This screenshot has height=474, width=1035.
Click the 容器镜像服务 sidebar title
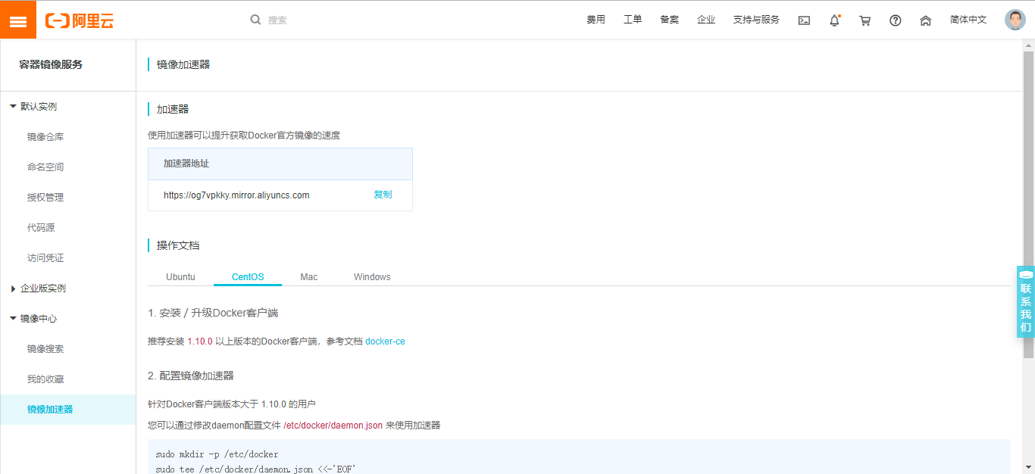pyautogui.click(x=51, y=64)
